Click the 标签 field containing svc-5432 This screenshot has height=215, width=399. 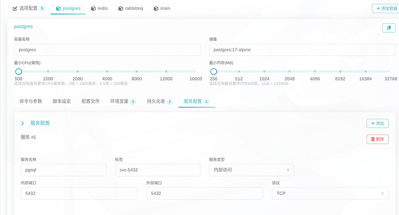(x=158, y=170)
